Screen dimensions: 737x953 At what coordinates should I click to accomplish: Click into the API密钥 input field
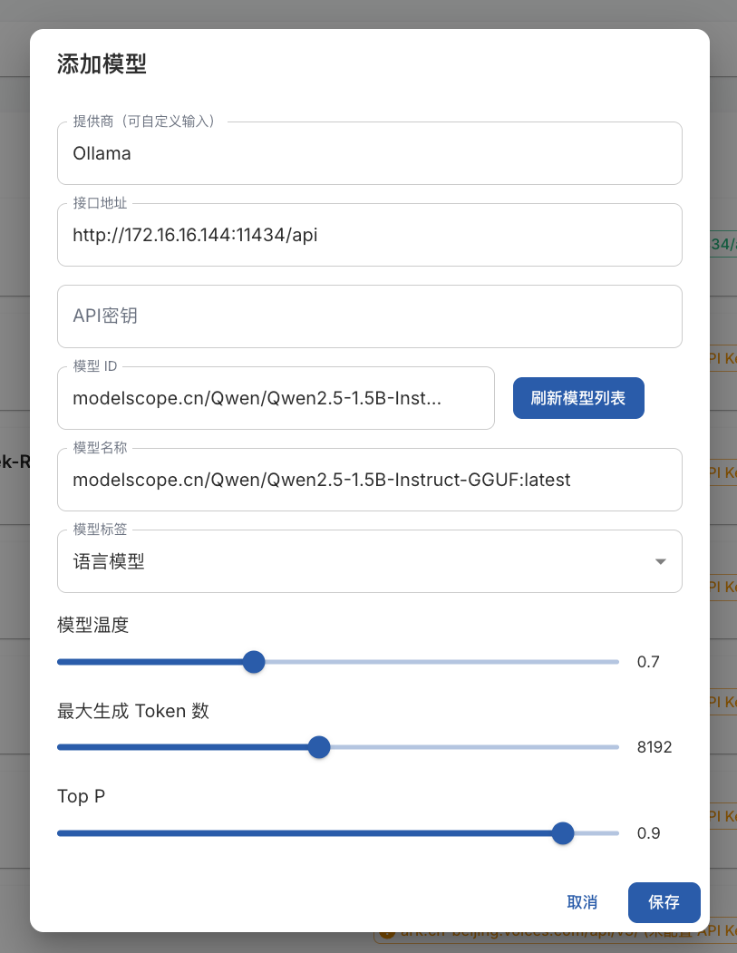(368, 316)
